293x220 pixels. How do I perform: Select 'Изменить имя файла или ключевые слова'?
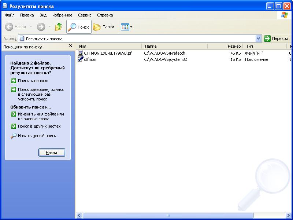pyautogui.click(x=41, y=116)
